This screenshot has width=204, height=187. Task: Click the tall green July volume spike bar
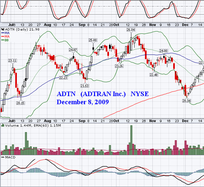pyautogui.click(x=26, y=143)
